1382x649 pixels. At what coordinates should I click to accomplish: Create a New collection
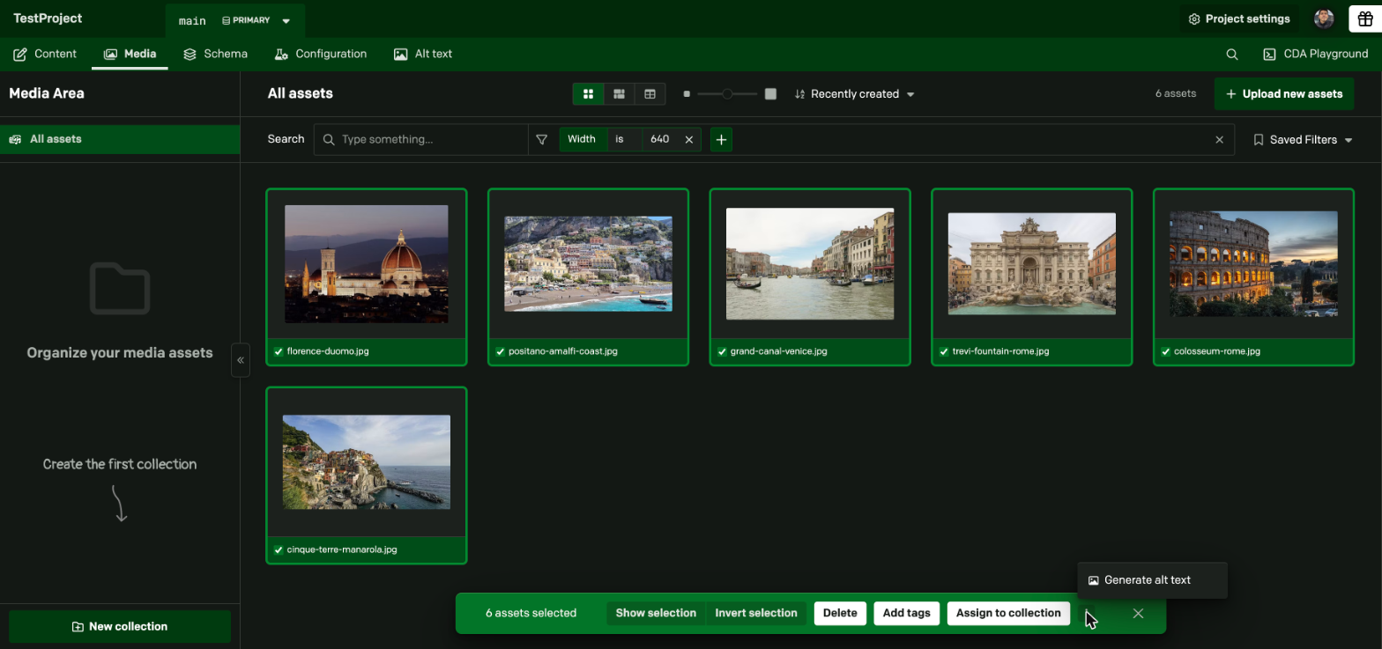(x=120, y=627)
